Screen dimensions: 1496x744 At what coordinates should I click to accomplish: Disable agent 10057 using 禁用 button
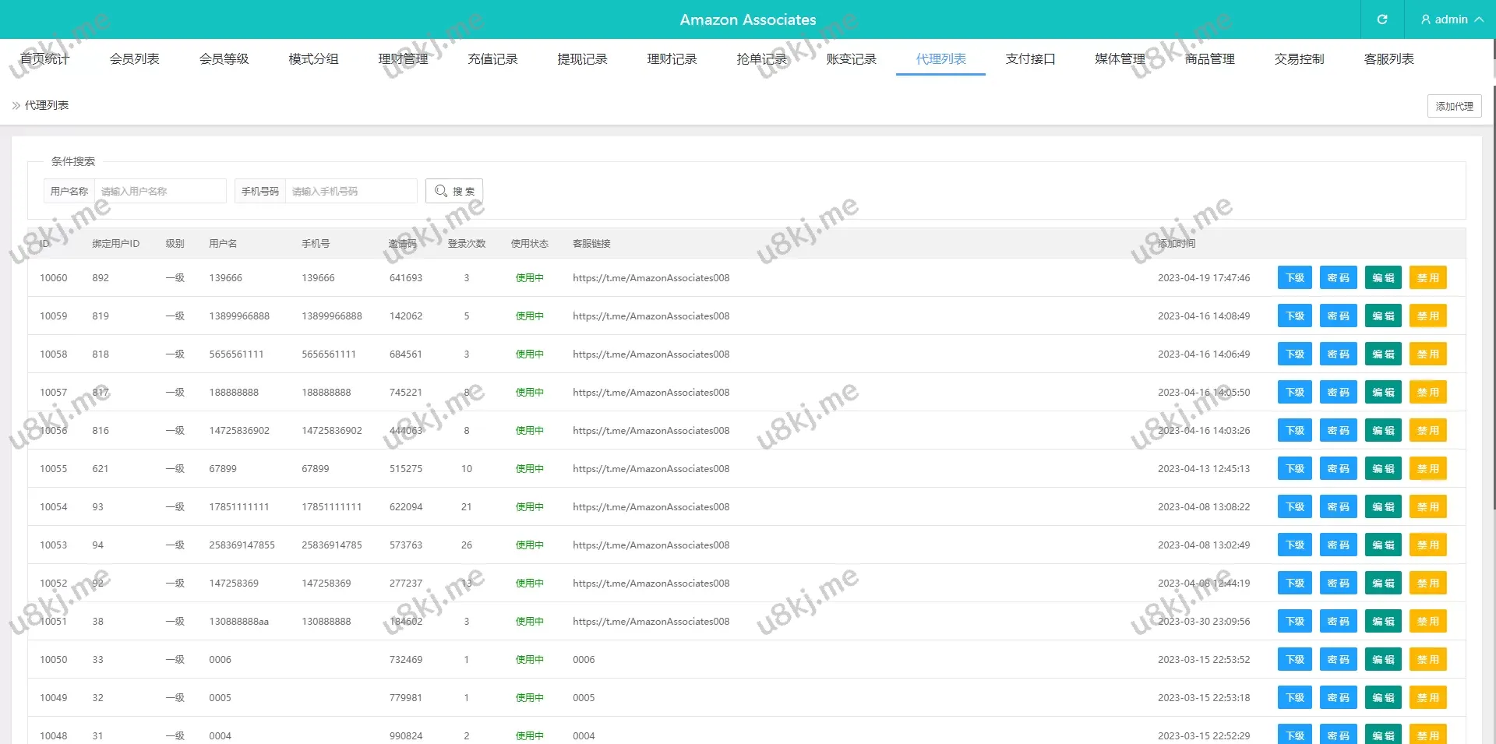pos(1427,393)
